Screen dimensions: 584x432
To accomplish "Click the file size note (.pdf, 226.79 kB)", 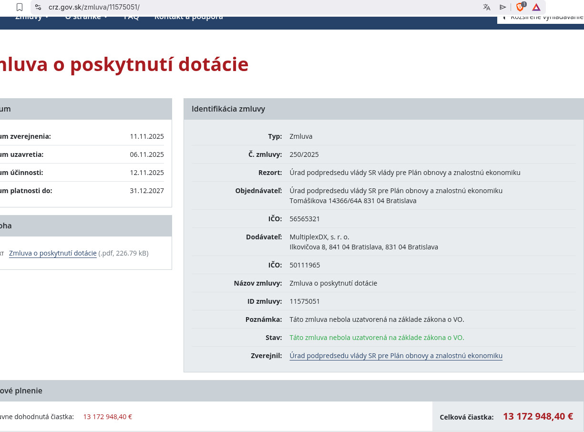I will click(x=123, y=253).
